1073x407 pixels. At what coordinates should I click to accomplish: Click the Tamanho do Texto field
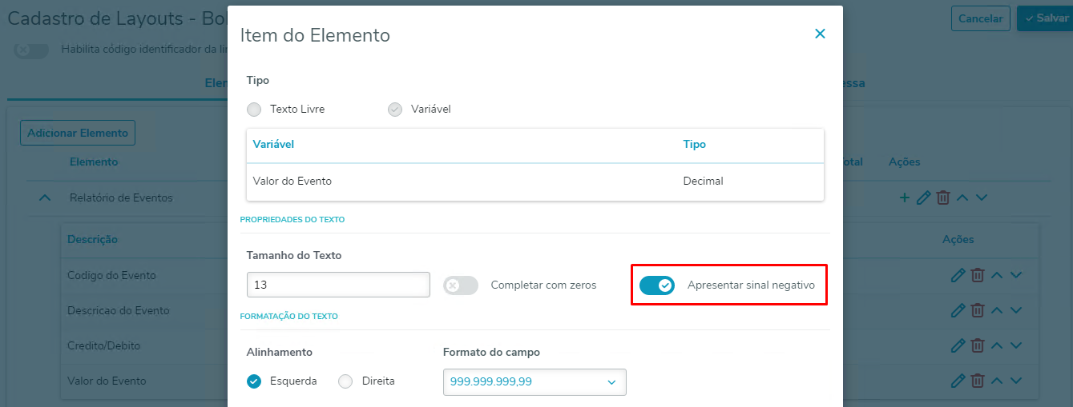(x=338, y=285)
